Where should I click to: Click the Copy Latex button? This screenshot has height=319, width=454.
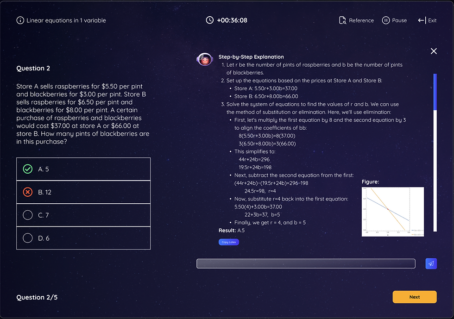pos(229,242)
